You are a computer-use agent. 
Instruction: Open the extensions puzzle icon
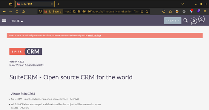(x=170, y=12)
